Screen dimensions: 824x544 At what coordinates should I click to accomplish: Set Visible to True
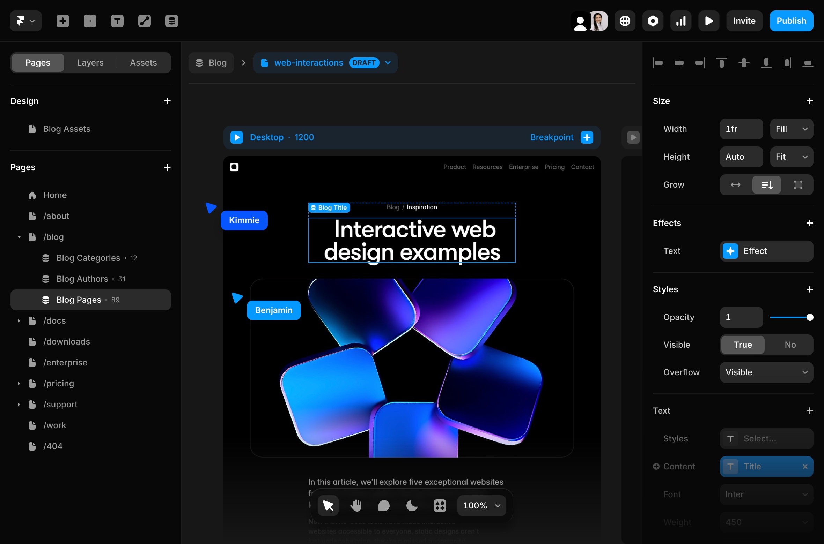point(743,345)
